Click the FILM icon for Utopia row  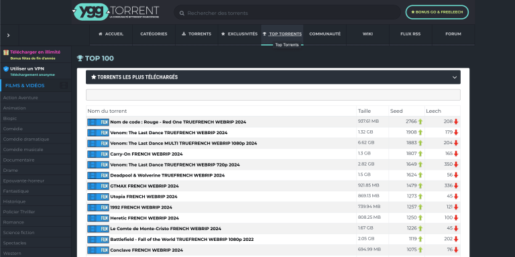click(98, 197)
